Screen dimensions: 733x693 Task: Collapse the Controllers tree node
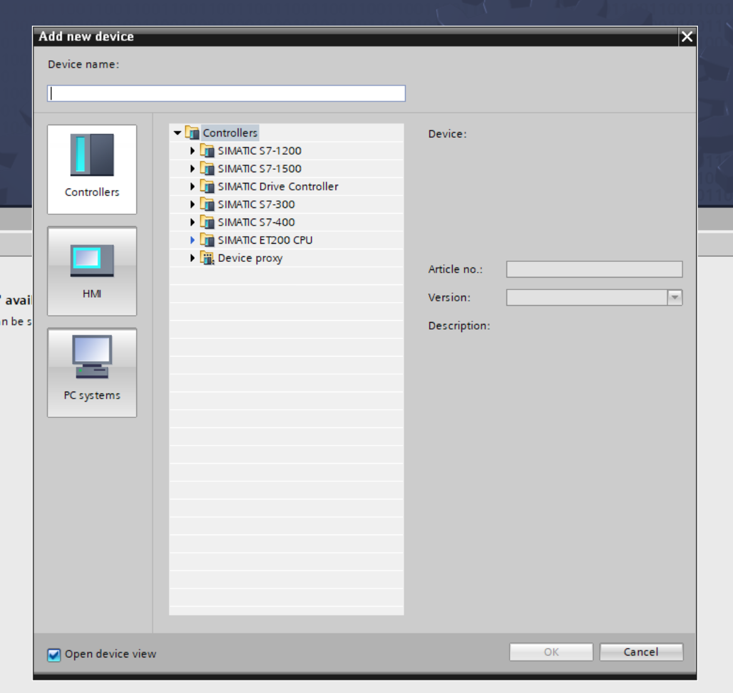pyautogui.click(x=177, y=133)
